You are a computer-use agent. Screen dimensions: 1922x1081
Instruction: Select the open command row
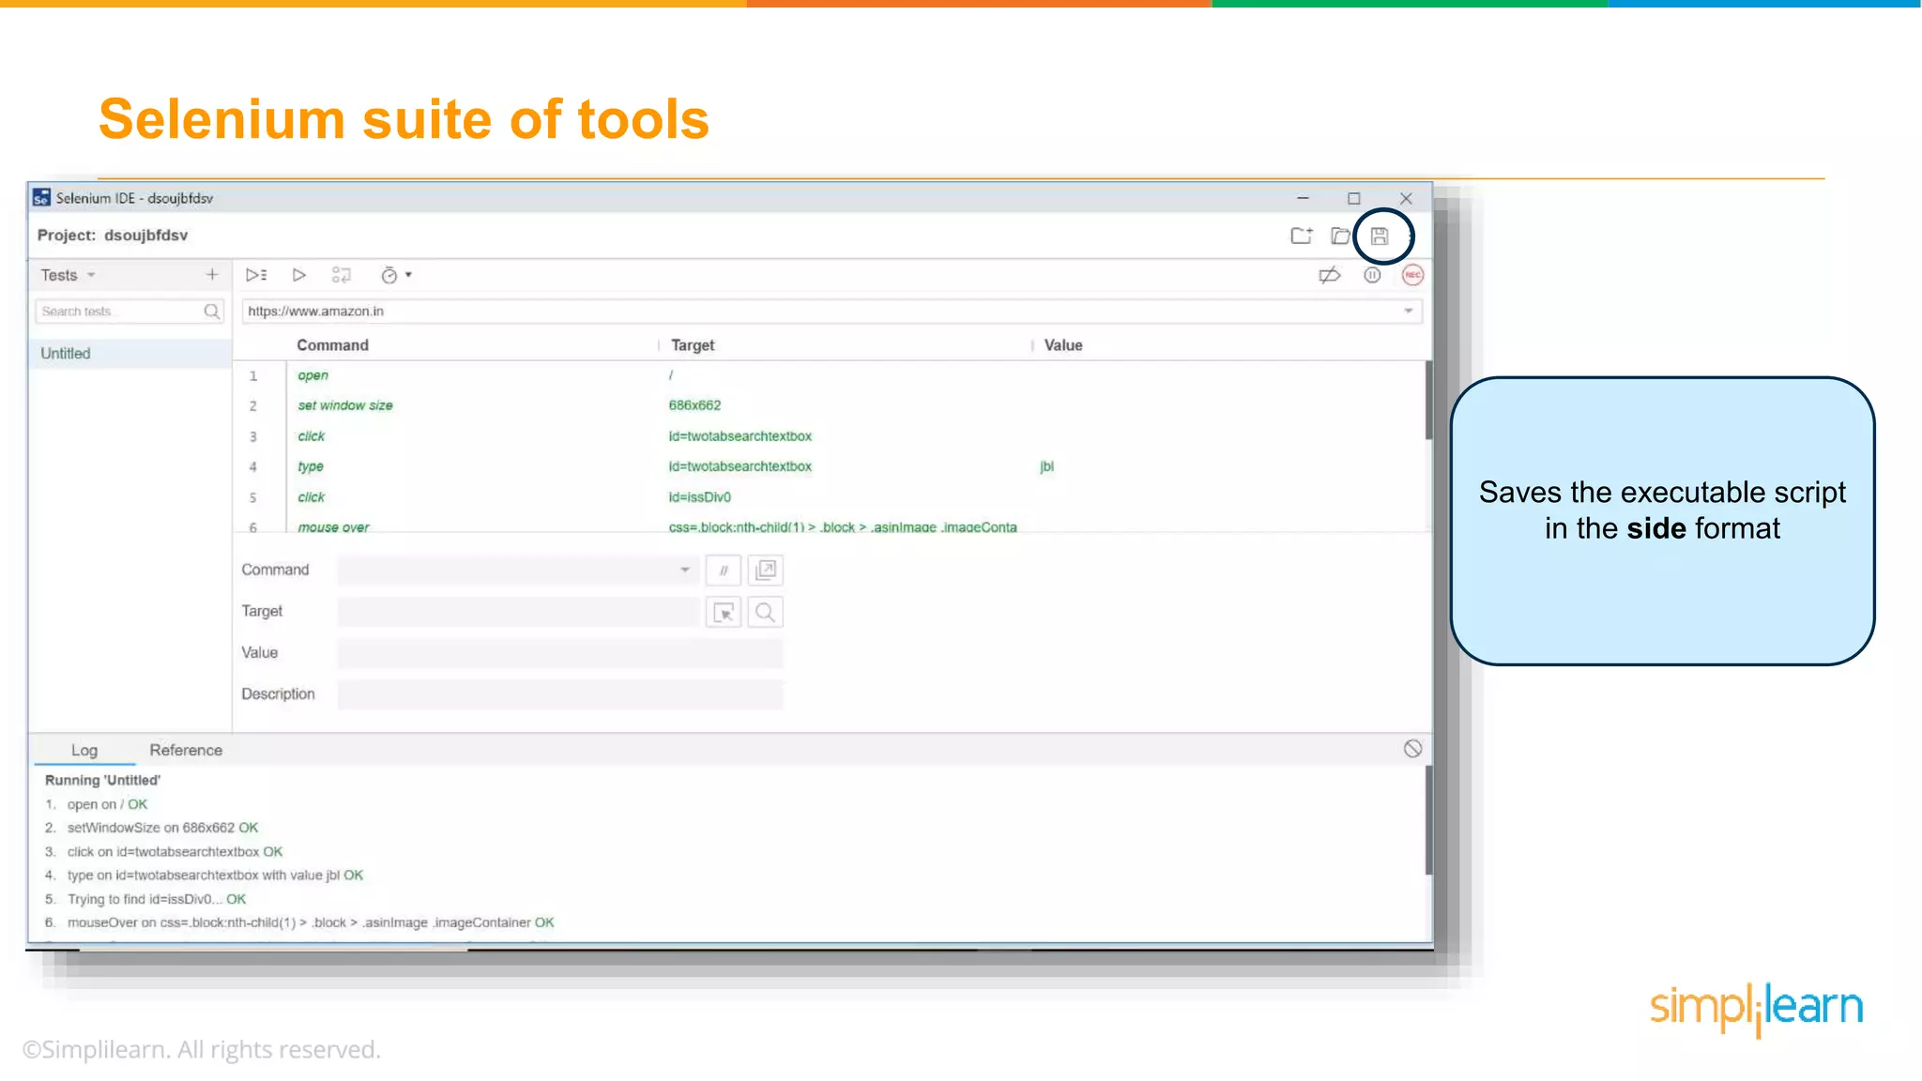click(x=829, y=375)
